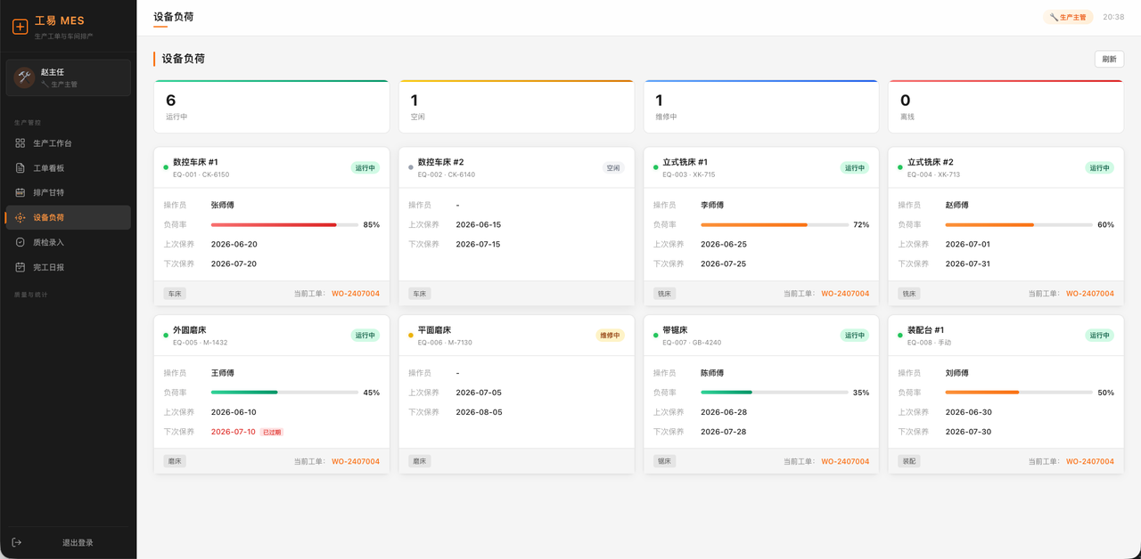Click the 质检录入 shield icon

pos(21,242)
